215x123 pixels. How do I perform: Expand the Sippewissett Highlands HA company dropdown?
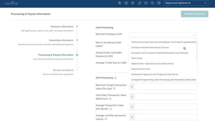[x=186, y=3]
